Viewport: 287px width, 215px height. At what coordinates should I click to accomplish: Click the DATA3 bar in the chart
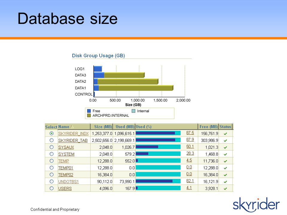pos(119,75)
